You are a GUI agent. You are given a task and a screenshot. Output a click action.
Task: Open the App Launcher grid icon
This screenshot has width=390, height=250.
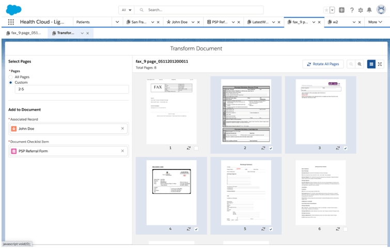tap(11, 22)
